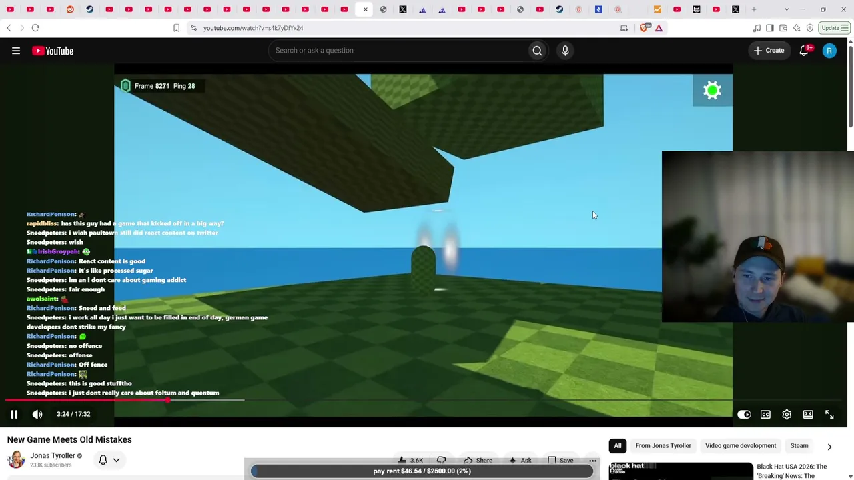Viewport: 854px width, 480px height.
Task: Switch to theater mode
Action: pos(808,415)
